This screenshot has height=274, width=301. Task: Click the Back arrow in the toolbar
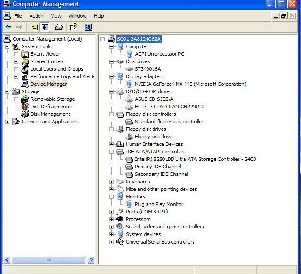(x=8, y=27)
